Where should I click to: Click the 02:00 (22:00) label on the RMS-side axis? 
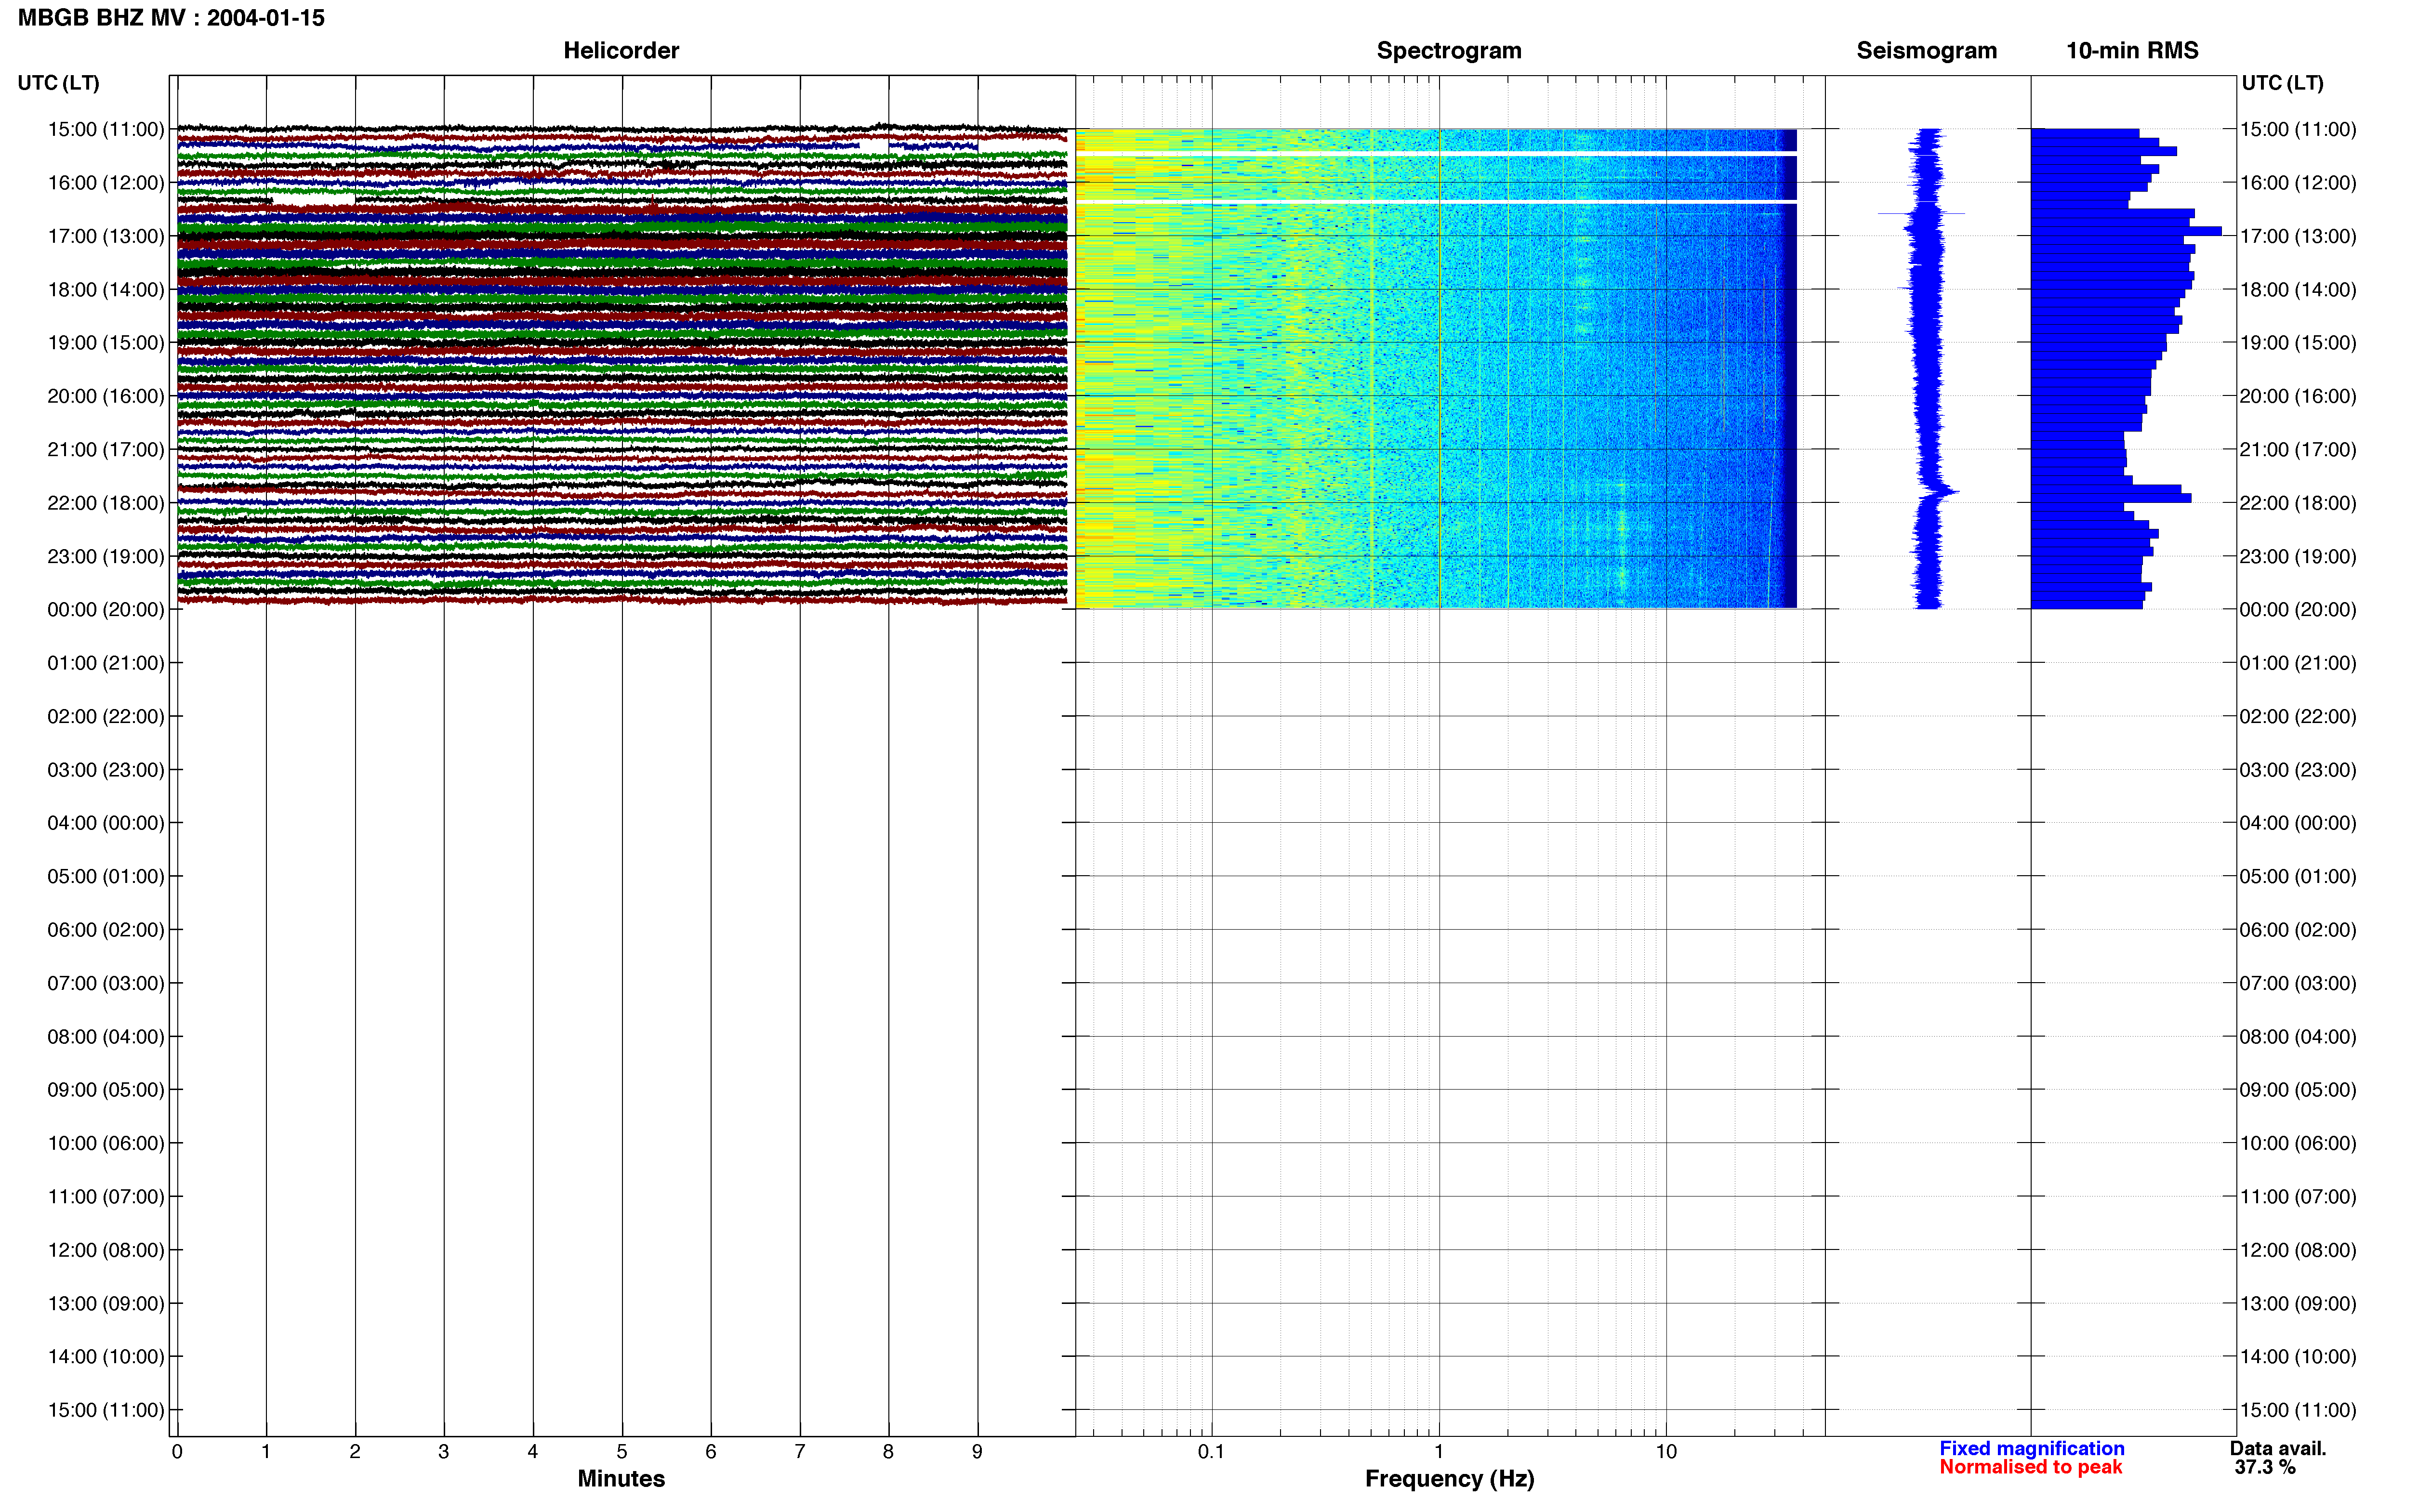tap(2298, 717)
